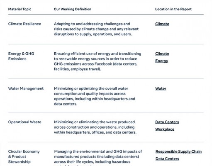Click the Location in the Report header
This screenshot has width=212, height=166.
pos(173,9)
